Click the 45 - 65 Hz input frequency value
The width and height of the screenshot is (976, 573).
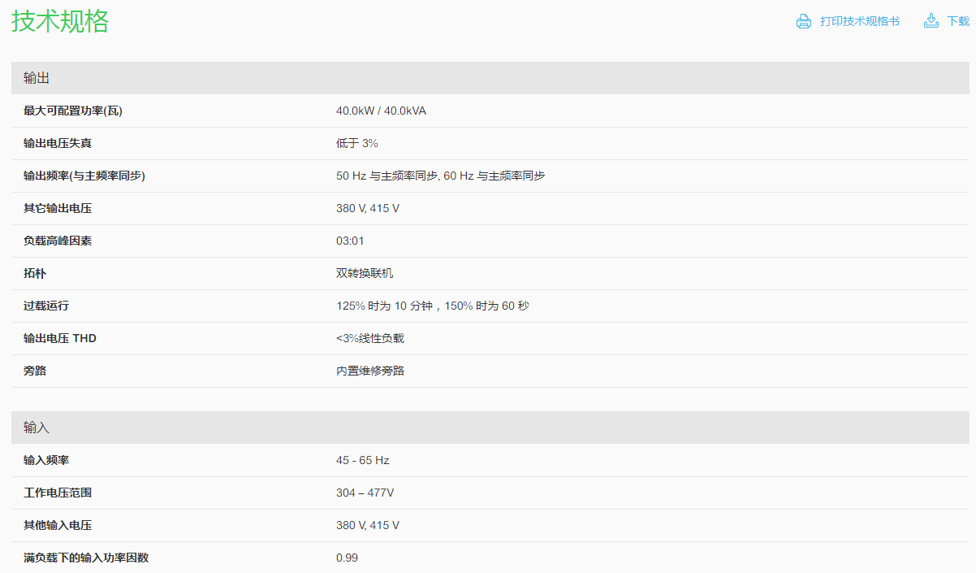coord(362,460)
